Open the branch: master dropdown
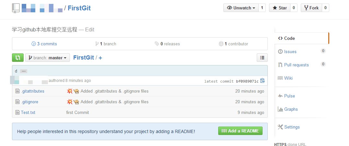The height and width of the screenshot is (146, 349). point(48,58)
